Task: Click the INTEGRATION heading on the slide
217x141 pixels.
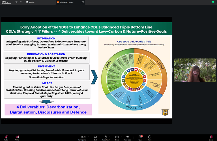Action: point(46,39)
